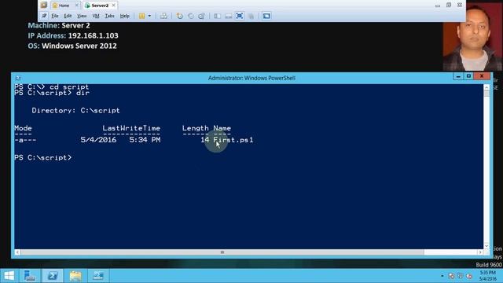Enter full screen mode
The image size is (503, 283).
pyautogui.click(x=239, y=16)
